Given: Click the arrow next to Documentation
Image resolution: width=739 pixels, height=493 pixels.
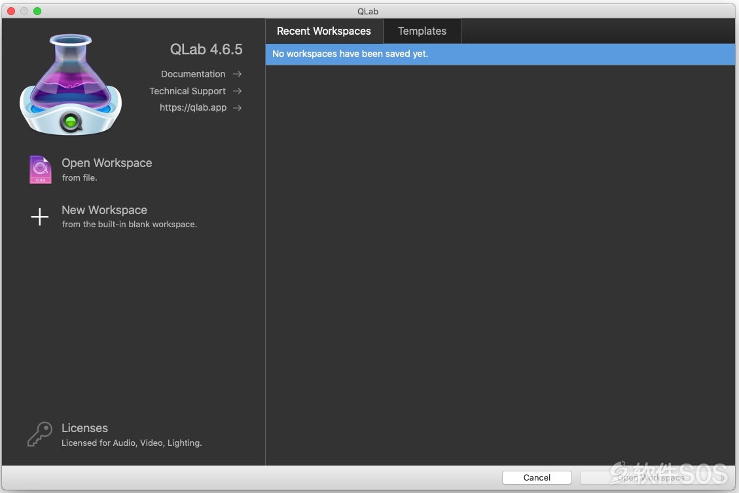Looking at the screenshot, I should click(x=237, y=74).
